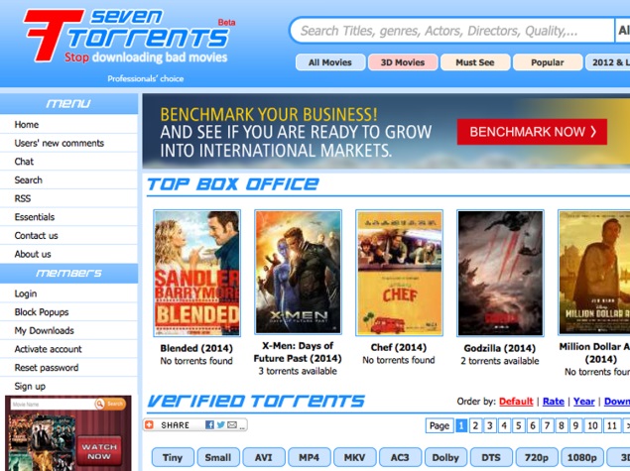This screenshot has width=630, height=471.
Task: Open the X-Men Days of Future Past poster
Action: [298, 272]
